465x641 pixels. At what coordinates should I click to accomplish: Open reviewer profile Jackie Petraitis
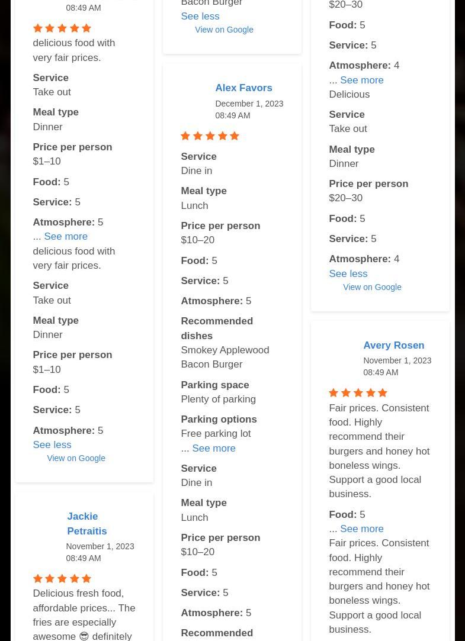[x=87, y=524]
